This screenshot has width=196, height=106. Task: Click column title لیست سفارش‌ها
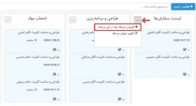click(167, 18)
